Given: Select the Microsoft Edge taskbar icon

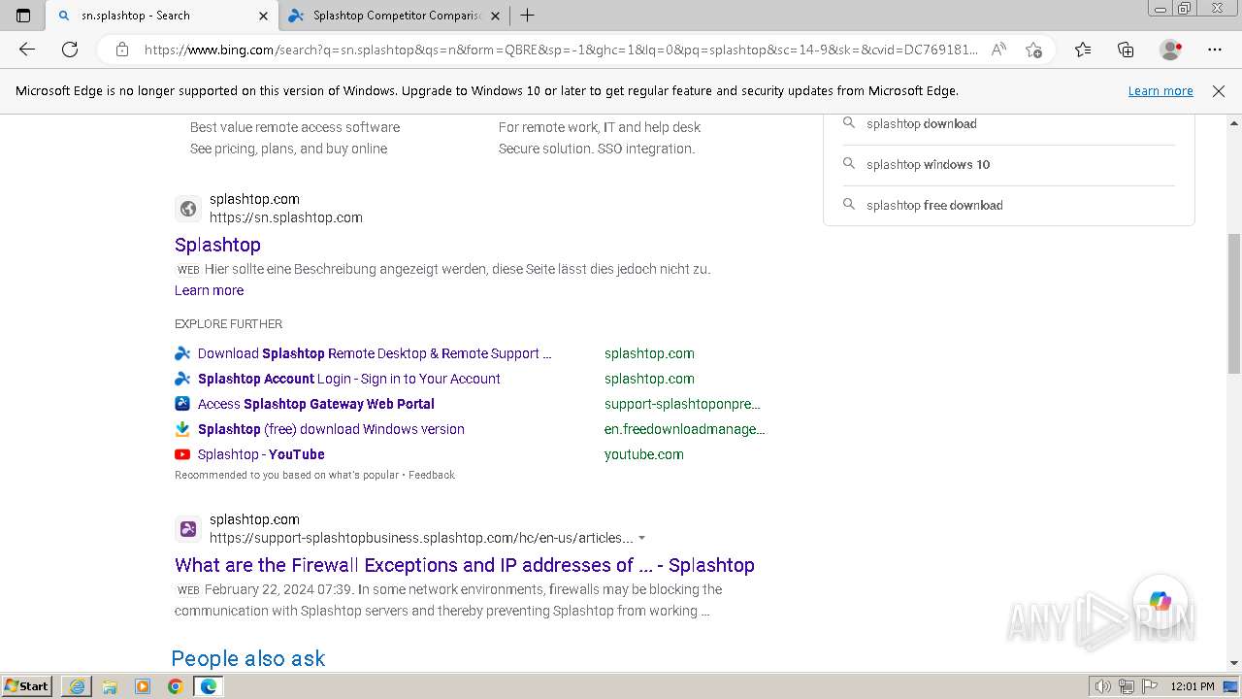Looking at the screenshot, I should 208,686.
